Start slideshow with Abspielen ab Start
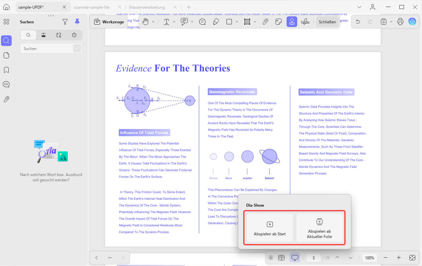This screenshot has width=422, height=266. point(270,228)
